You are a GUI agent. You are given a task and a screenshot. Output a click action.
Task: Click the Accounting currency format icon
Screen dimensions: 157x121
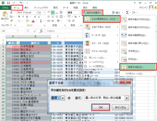[69, 16]
